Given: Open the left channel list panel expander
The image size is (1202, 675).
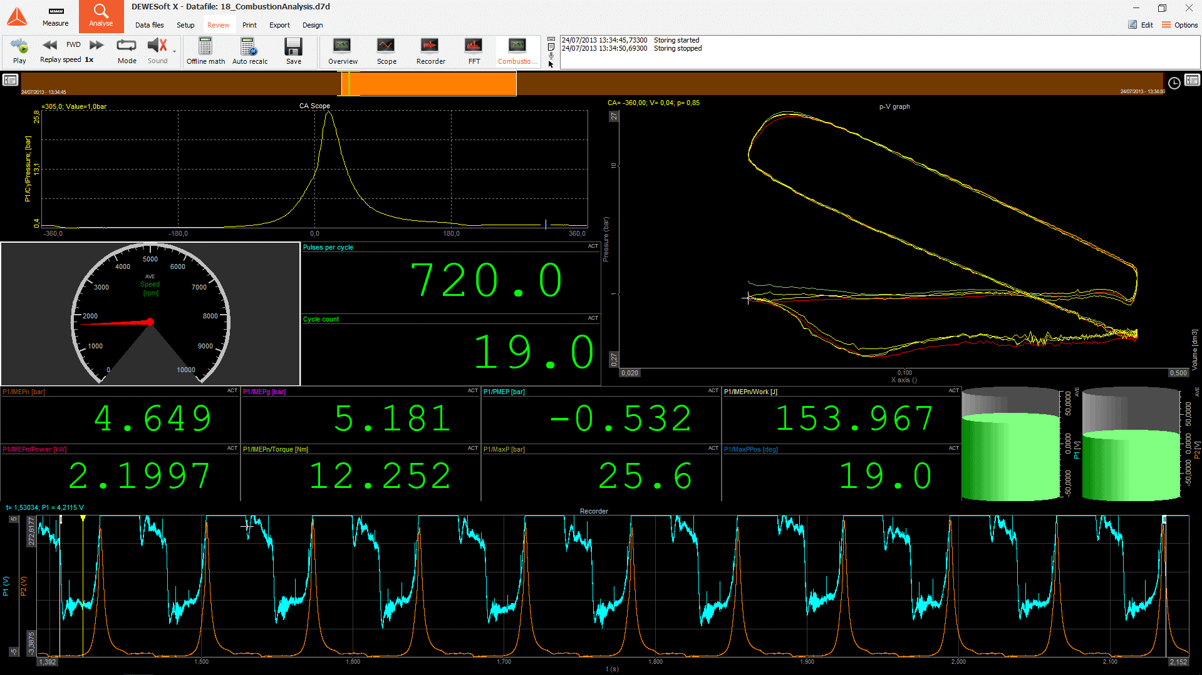Looking at the screenshot, I should point(10,80).
